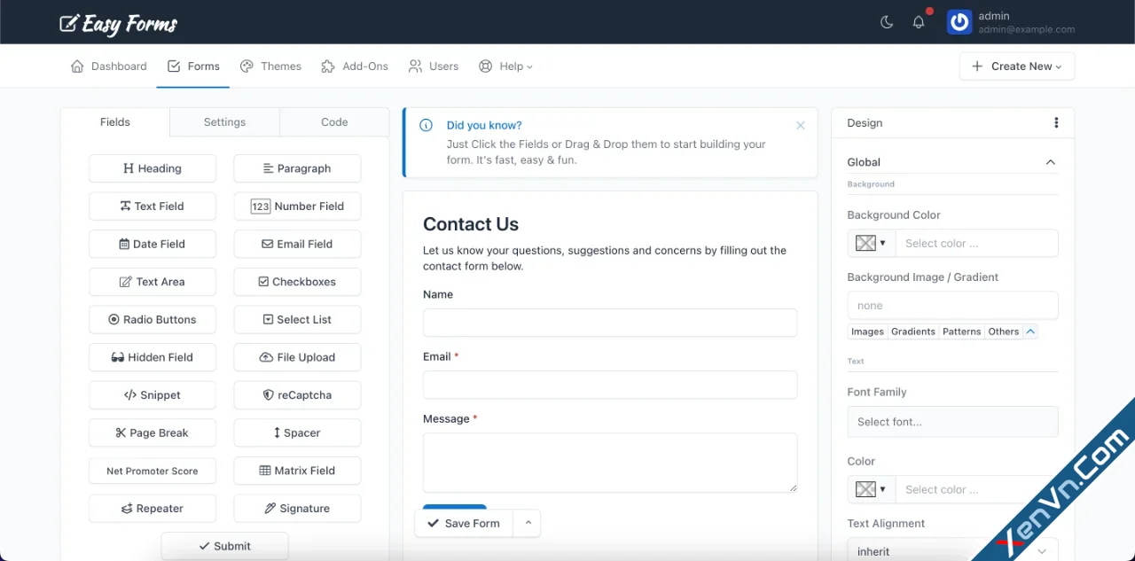Click into the Name input field

609,323
